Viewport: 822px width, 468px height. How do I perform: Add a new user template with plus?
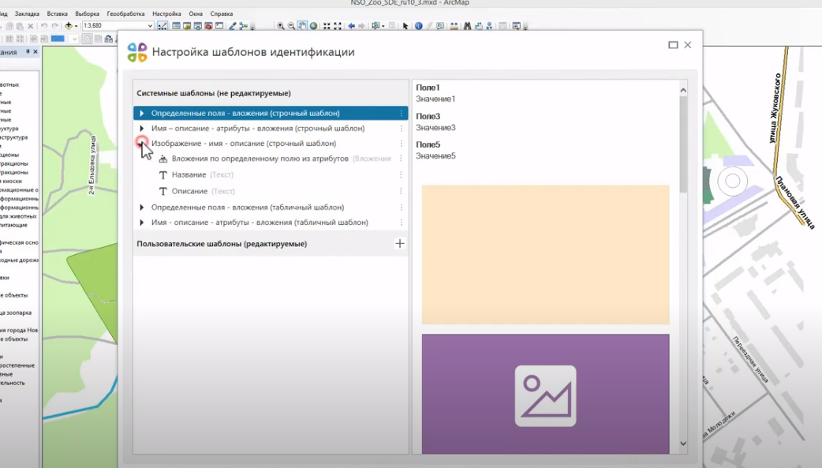(x=400, y=243)
